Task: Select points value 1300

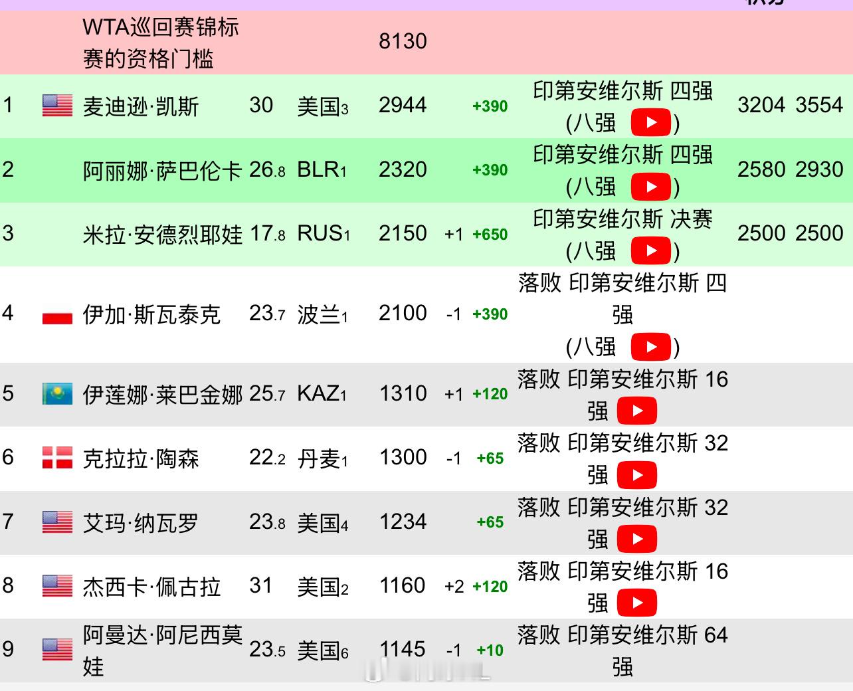Action: (x=403, y=457)
